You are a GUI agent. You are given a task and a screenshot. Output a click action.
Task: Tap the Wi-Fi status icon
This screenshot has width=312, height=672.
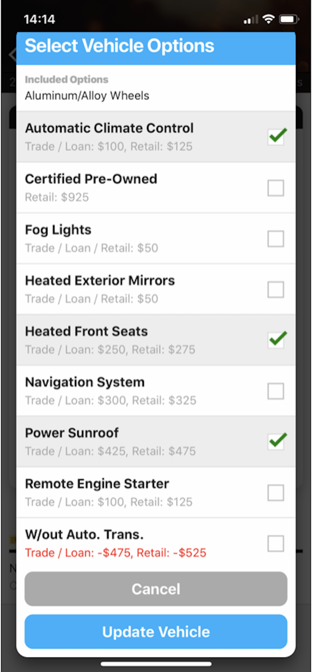point(268,19)
